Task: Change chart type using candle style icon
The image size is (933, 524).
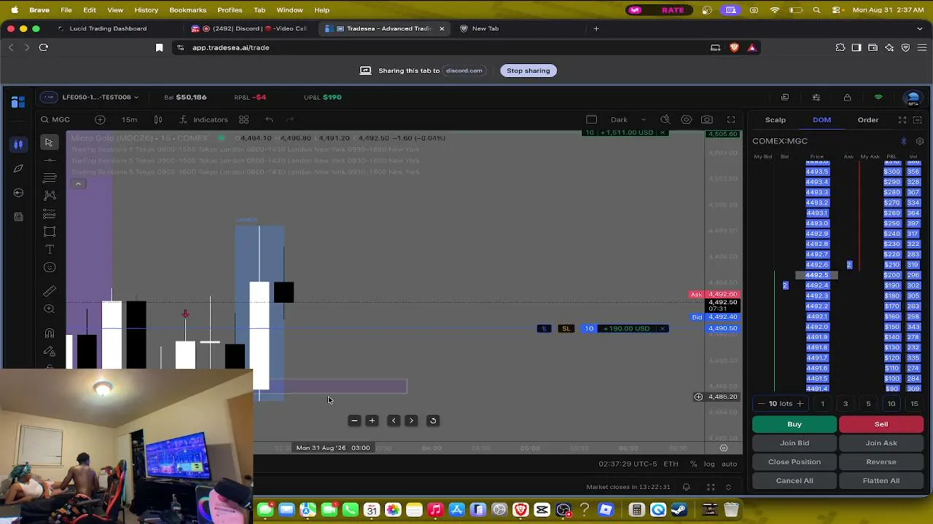Action: pyautogui.click(x=157, y=119)
